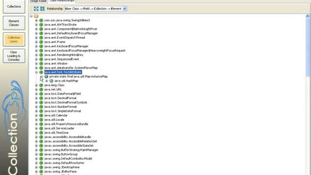Open the Element Classes sidebar button
Screen dimensions: 311x175
coord(14,23)
